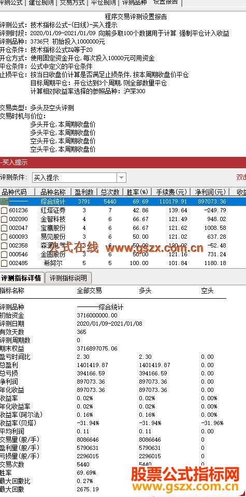Click the 有效天数 value 365
Screen dimensions: 246x497
81,332
